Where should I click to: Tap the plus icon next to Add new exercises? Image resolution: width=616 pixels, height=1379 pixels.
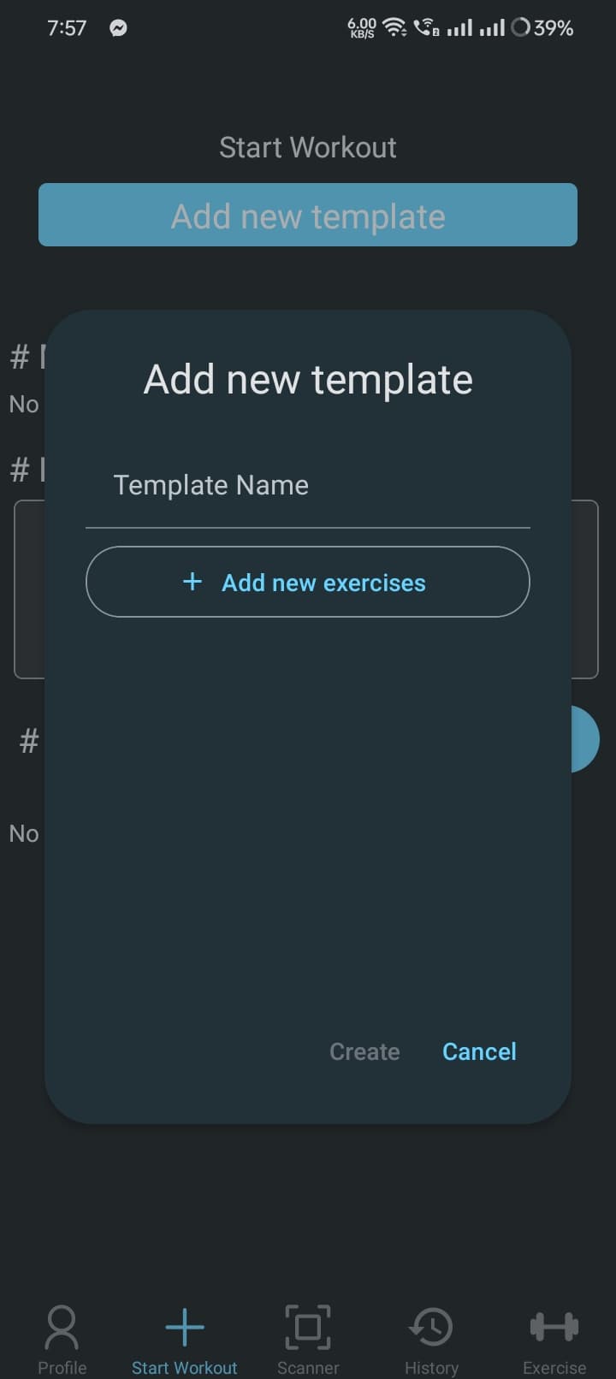coord(192,582)
